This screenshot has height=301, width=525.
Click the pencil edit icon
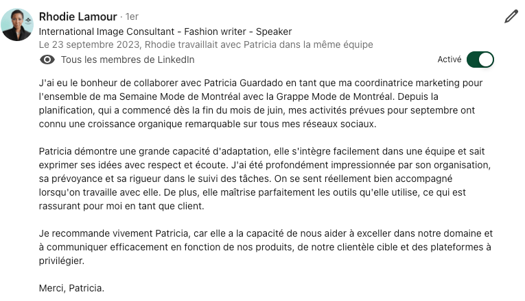[x=511, y=16]
